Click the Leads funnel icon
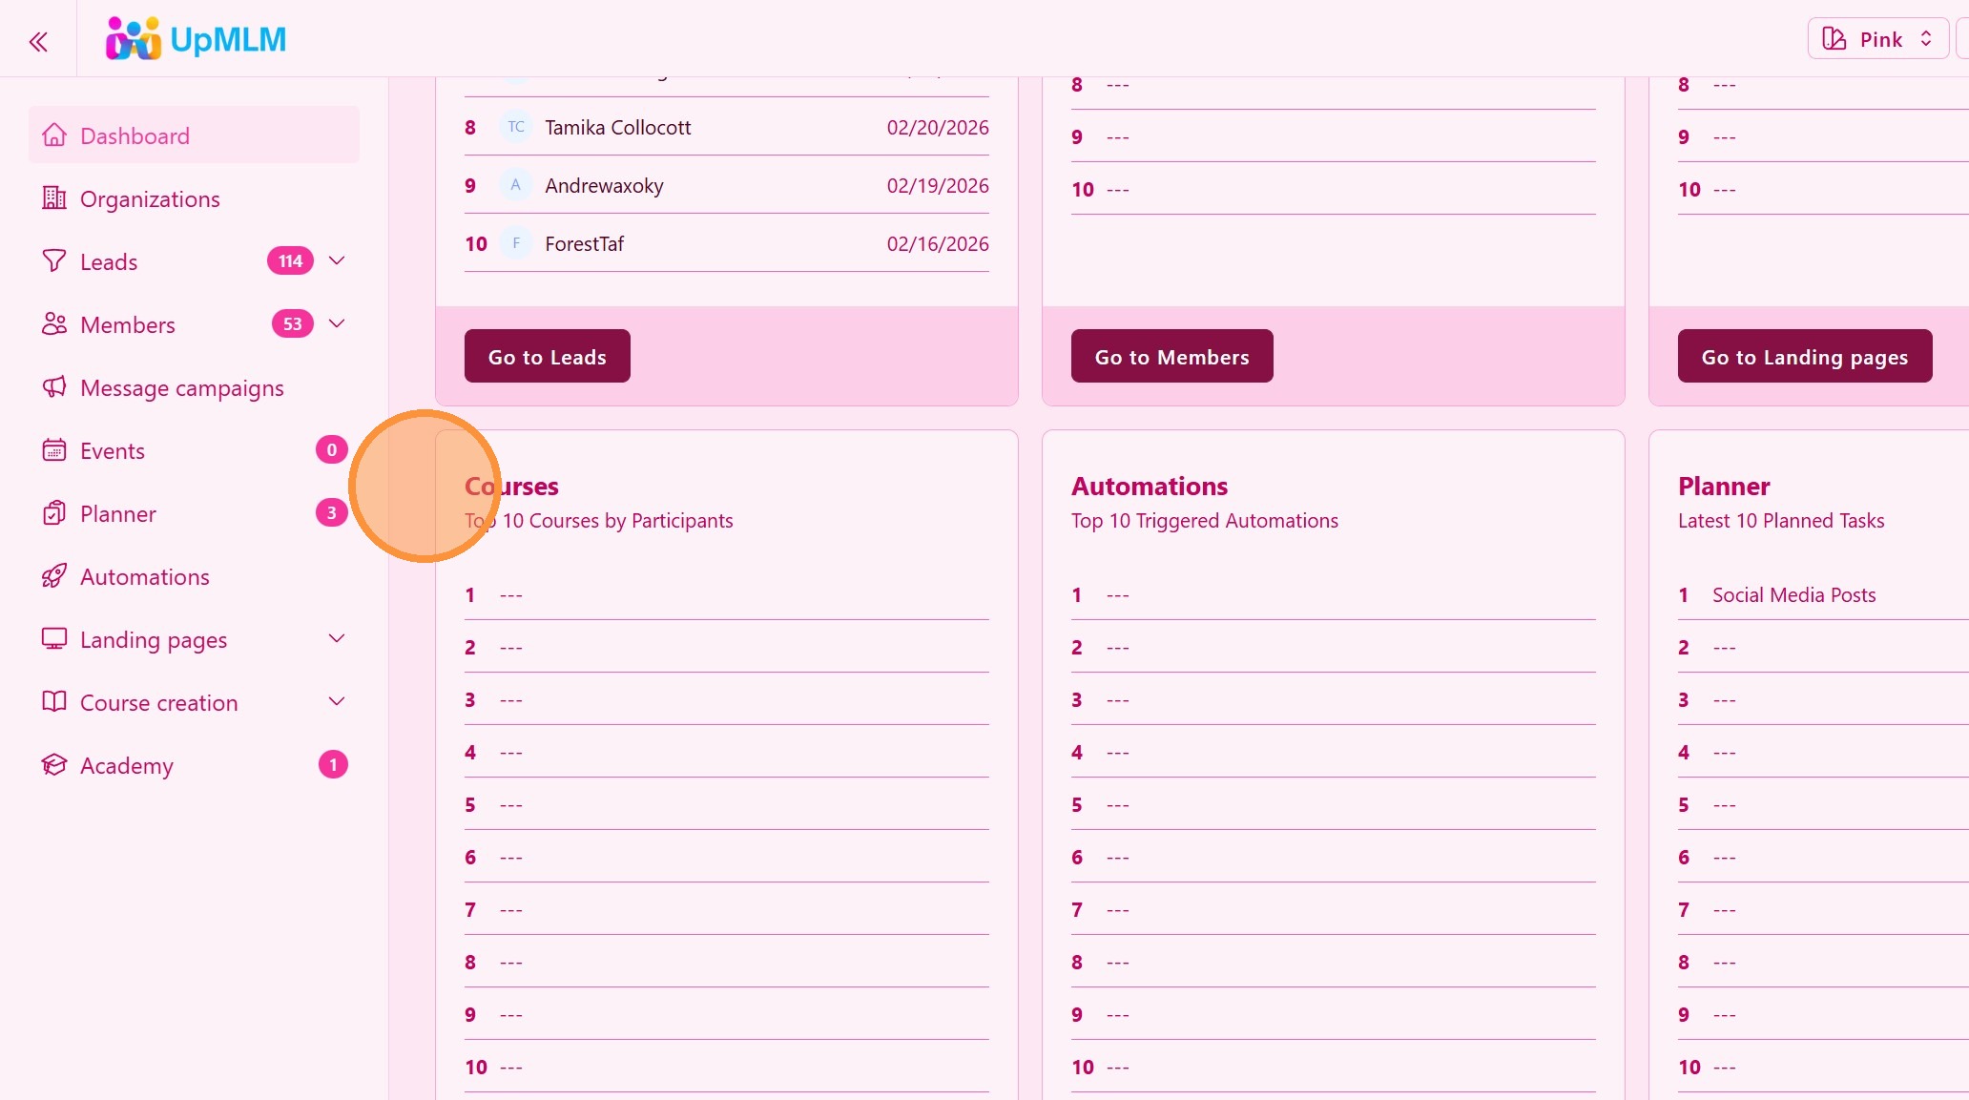The width and height of the screenshot is (1969, 1100). (x=54, y=261)
